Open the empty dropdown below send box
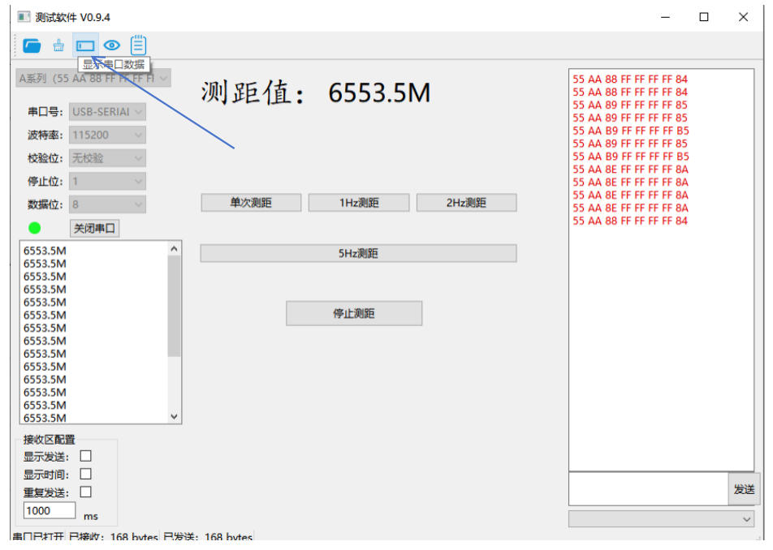 (661, 518)
